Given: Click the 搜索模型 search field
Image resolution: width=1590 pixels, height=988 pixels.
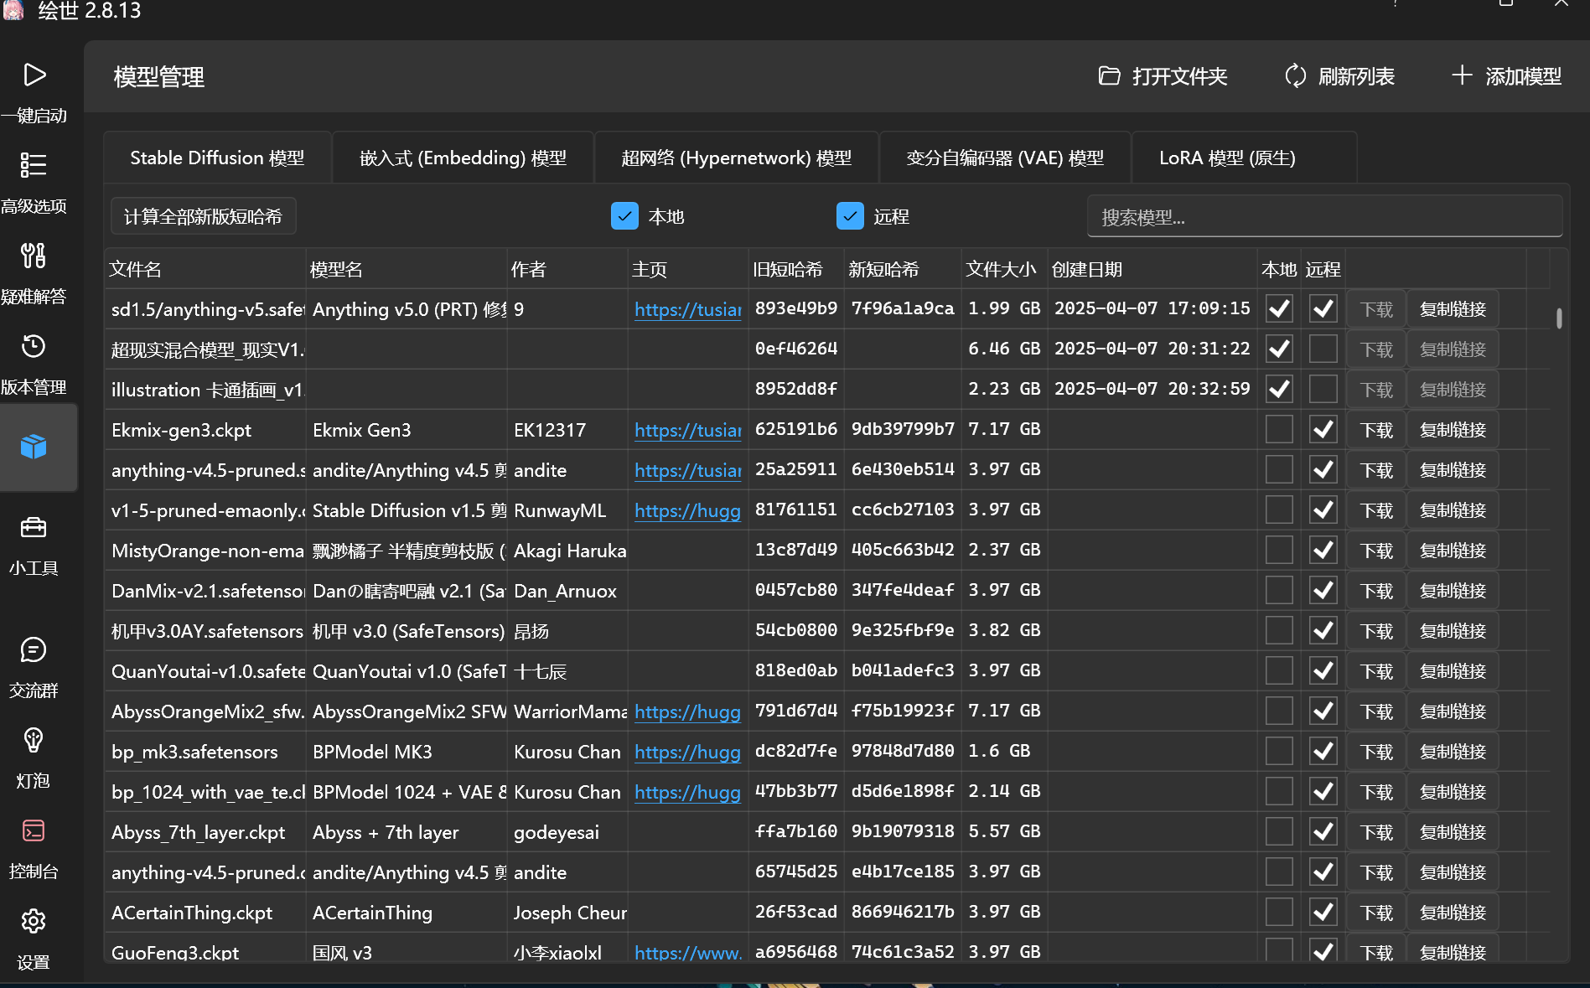Looking at the screenshot, I should pos(1324,217).
